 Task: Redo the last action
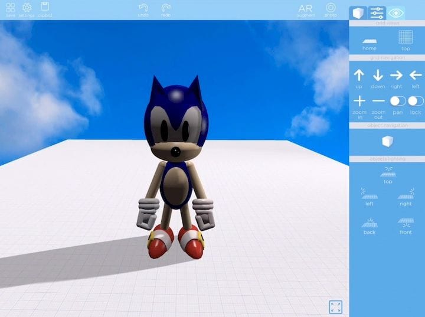coord(166,9)
